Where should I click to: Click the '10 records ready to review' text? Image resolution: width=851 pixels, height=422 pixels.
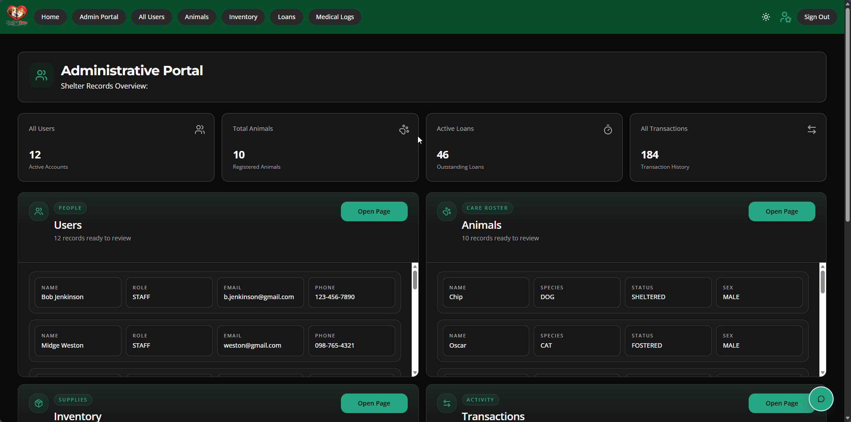[500, 238]
